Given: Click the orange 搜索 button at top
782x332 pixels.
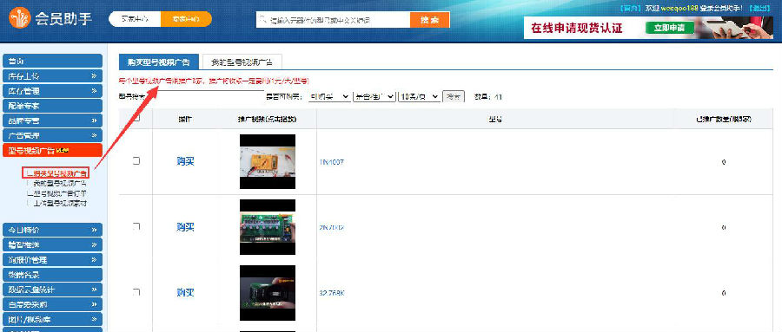Looking at the screenshot, I should pos(429,20).
